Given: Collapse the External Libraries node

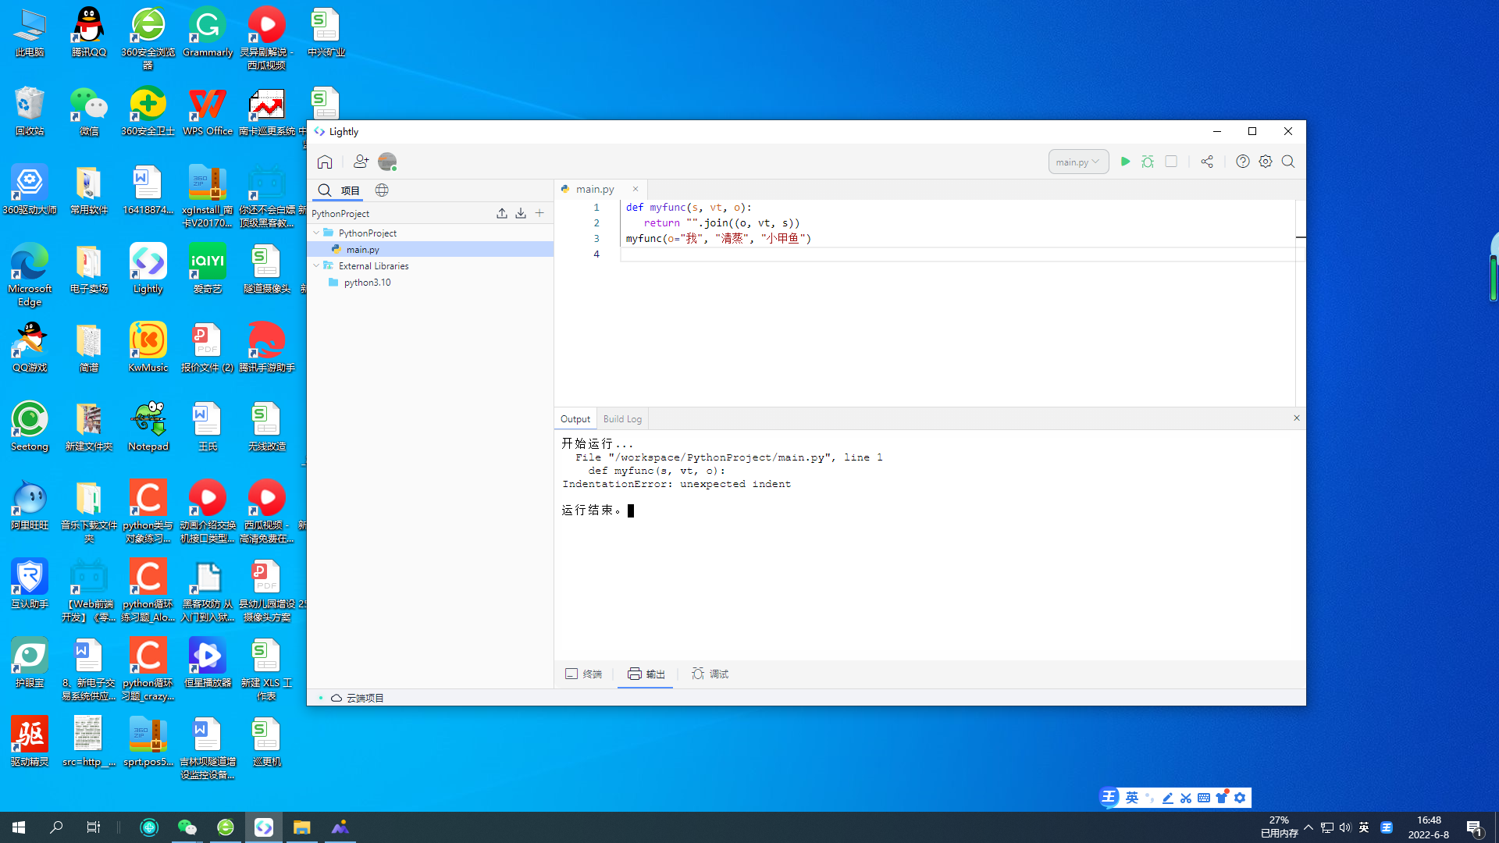Looking at the screenshot, I should tap(316, 265).
